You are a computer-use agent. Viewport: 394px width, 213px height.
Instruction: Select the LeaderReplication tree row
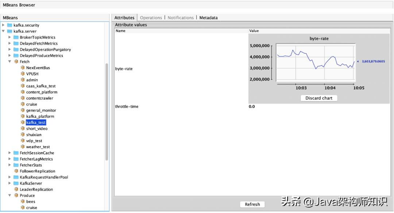(36, 189)
